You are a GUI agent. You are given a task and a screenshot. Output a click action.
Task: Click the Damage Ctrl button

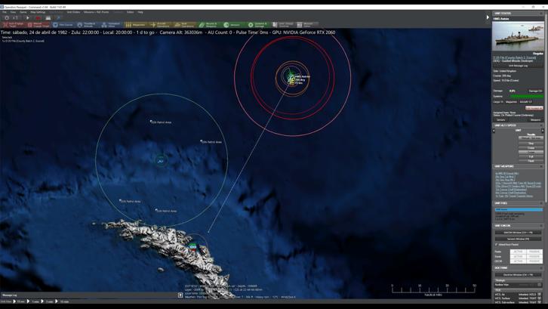[535, 91]
